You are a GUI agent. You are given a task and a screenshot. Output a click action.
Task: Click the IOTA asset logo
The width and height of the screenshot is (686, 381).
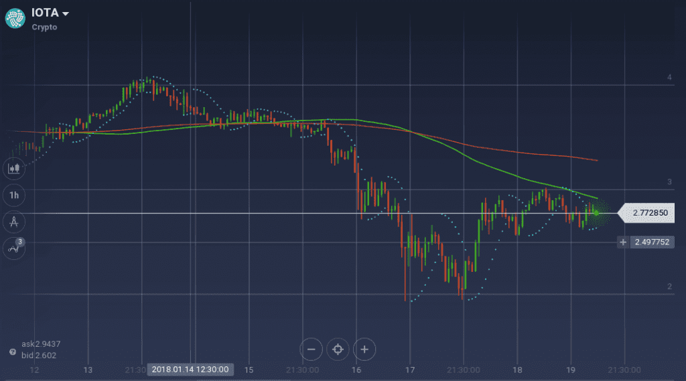point(15,18)
